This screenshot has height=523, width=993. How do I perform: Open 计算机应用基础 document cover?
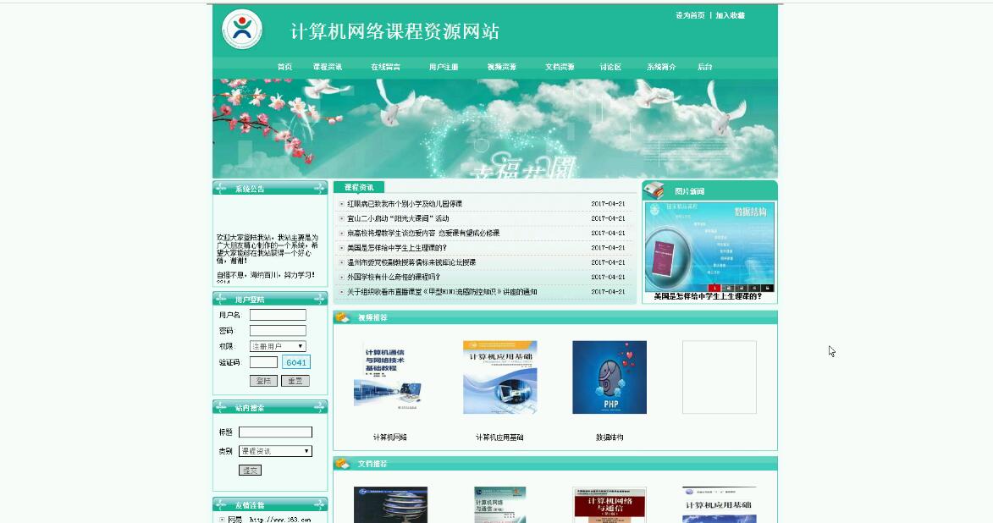tap(720, 505)
